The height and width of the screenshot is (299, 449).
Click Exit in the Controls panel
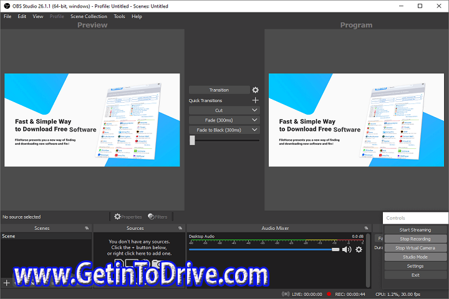[415, 275]
